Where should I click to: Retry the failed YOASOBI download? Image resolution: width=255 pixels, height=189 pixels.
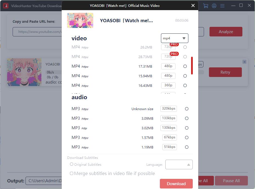(x=225, y=72)
